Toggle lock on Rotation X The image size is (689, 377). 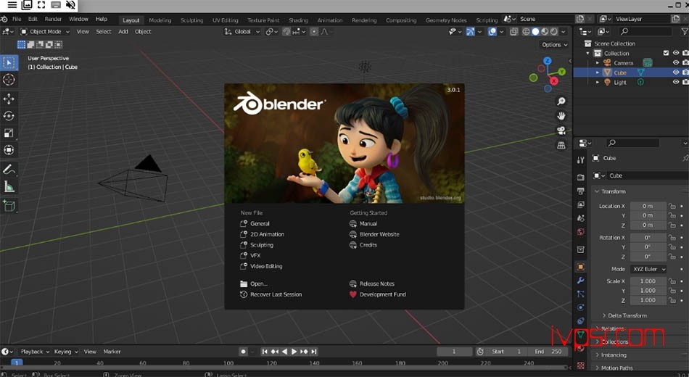[672, 238]
